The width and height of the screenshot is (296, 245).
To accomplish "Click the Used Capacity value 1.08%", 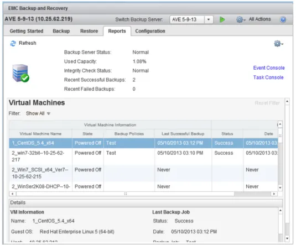I will [139, 61].
